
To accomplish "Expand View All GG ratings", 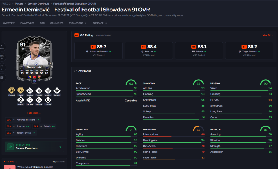I will [267, 35].
